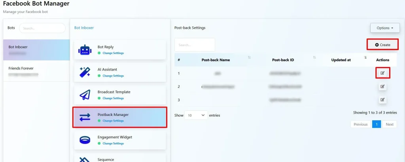
Task: Click the Facebook Bot Manager title
Action: (36, 4)
